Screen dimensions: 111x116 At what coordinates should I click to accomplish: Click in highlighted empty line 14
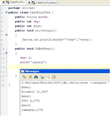59,67
